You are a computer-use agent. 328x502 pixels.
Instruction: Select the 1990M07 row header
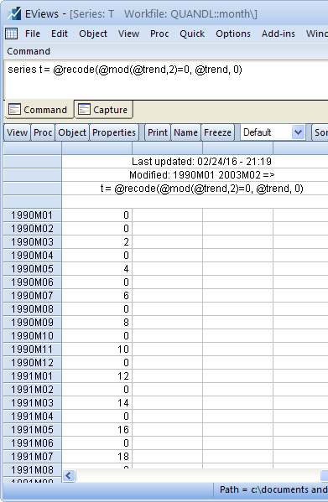pyautogui.click(x=33, y=296)
